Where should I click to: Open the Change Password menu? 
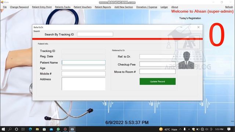19,7
